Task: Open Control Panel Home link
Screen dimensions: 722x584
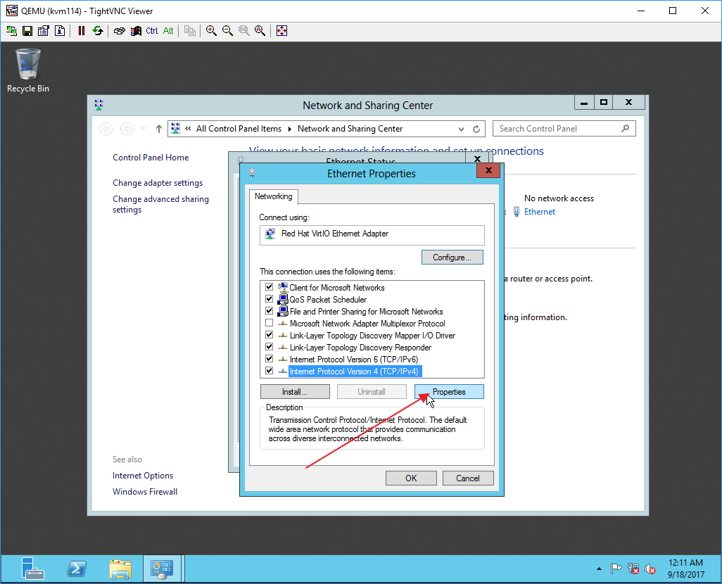Action: [151, 158]
